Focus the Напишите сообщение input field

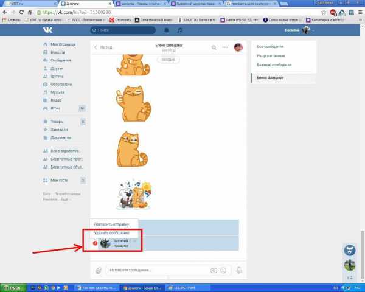(x=158, y=270)
